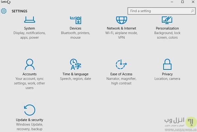Go to the Devices category label
This screenshot has height=132, width=197.
(76, 28)
